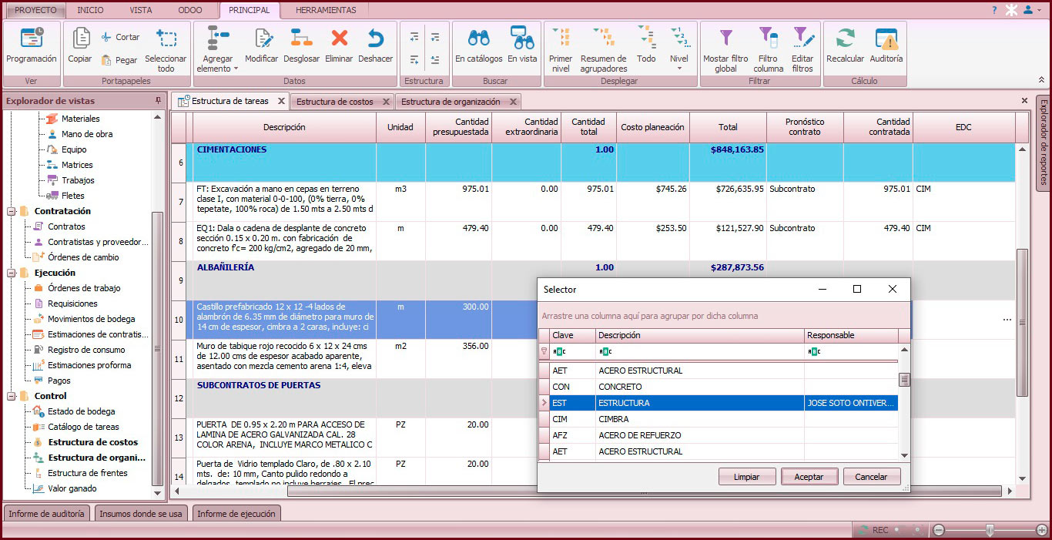1052x540 pixels.
Task: Pin the Explorador de vistas panel
Action: coord(159,100)
